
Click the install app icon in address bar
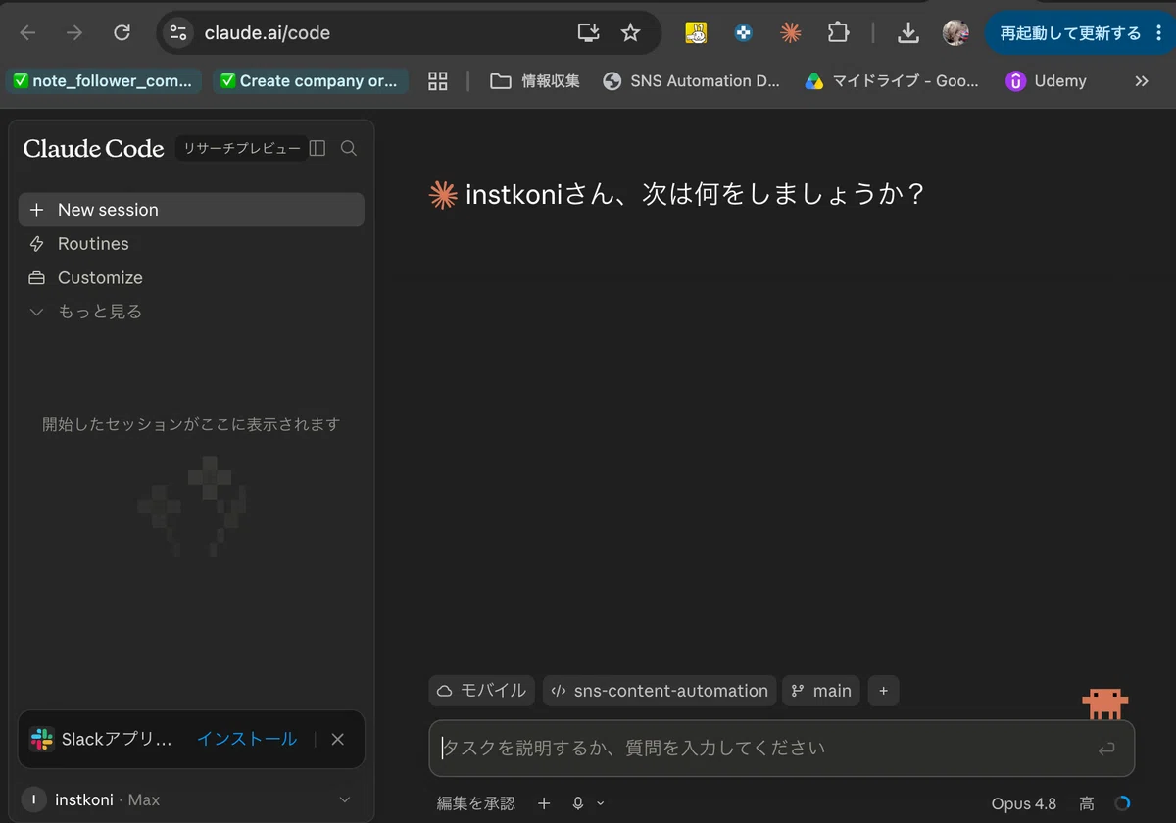point(589,33)
